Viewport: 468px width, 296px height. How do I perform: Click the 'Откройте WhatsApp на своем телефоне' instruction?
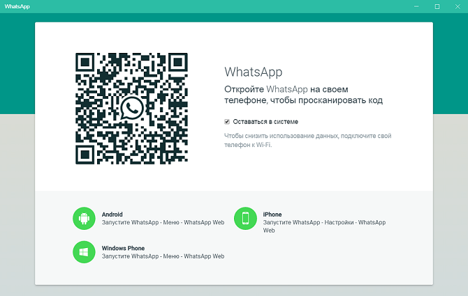[303, 95]
